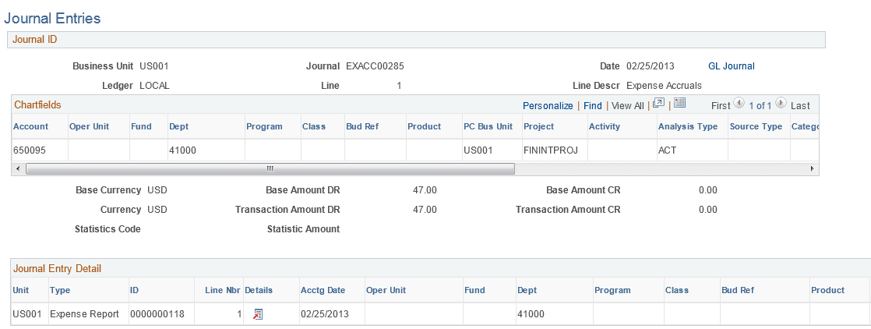This screenshot has width=871, height=329.
Task: Click Find link in Chartfields grid
Action: [593, 105]
